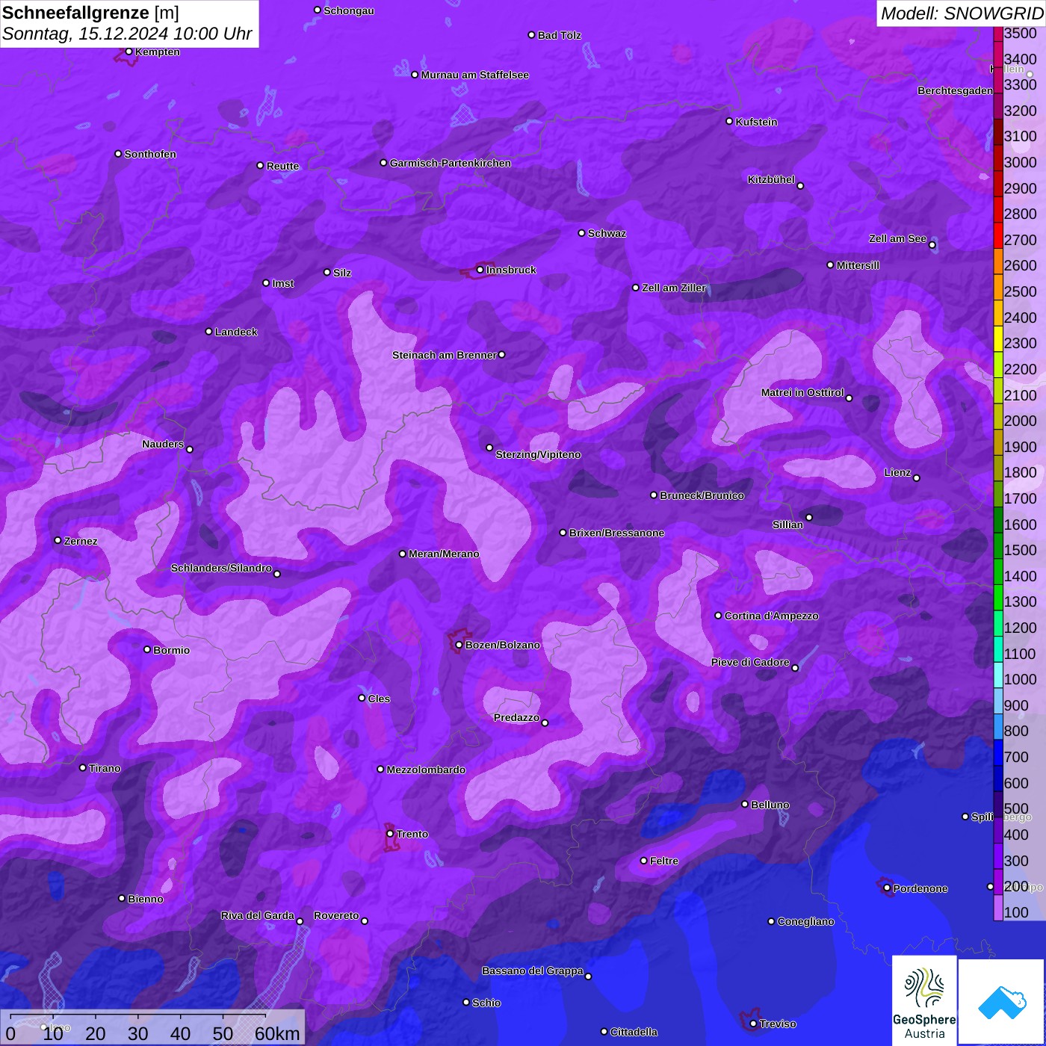1046x1046 pixels.
Task: Click the Modell: SNOWGRID label
Action: (961, 13)
